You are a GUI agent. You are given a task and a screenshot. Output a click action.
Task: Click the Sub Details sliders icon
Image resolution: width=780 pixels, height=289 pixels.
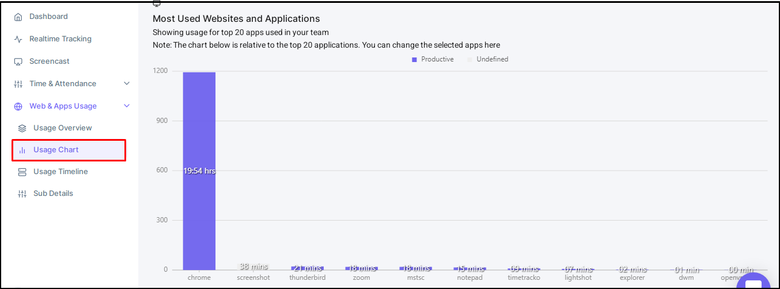(22, 194)
